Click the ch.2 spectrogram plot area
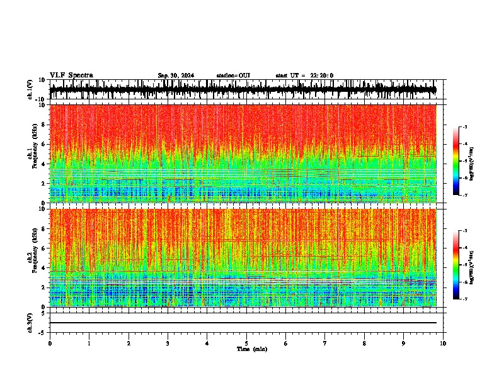Image resolution: width=499 pixels, height=385 pixels. click(x=243, y=258)
